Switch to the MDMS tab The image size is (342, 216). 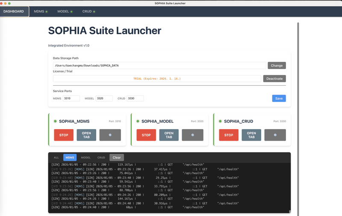(41, 12)
